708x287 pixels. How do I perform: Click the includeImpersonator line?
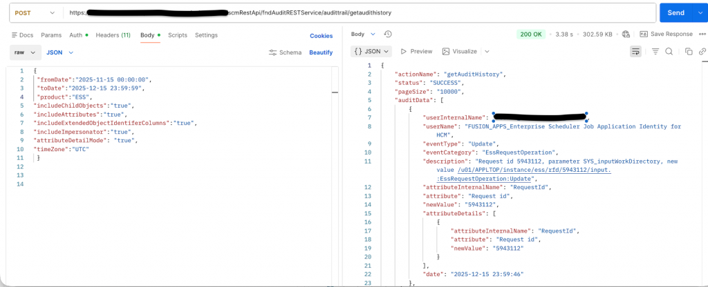point(84,132)
